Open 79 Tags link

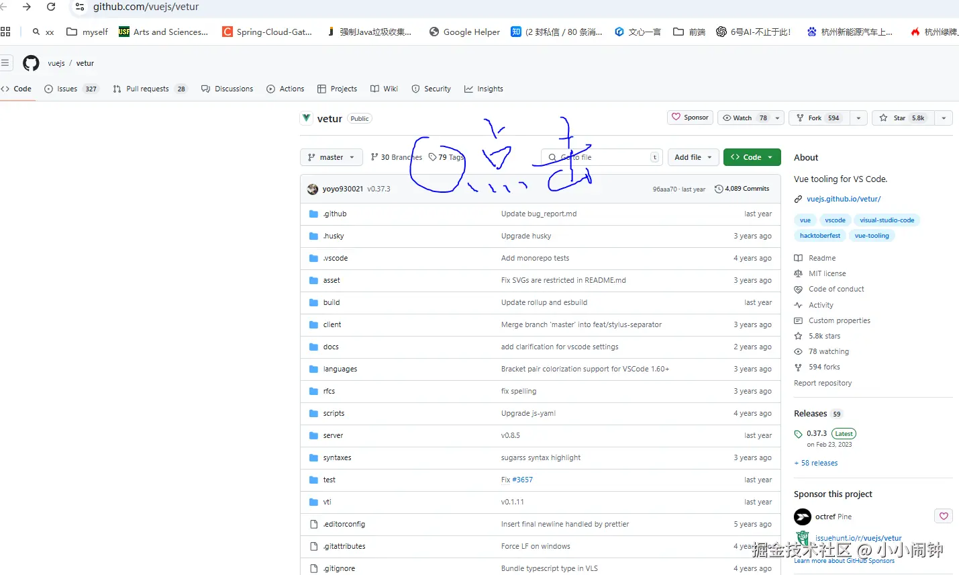(446, 157)
